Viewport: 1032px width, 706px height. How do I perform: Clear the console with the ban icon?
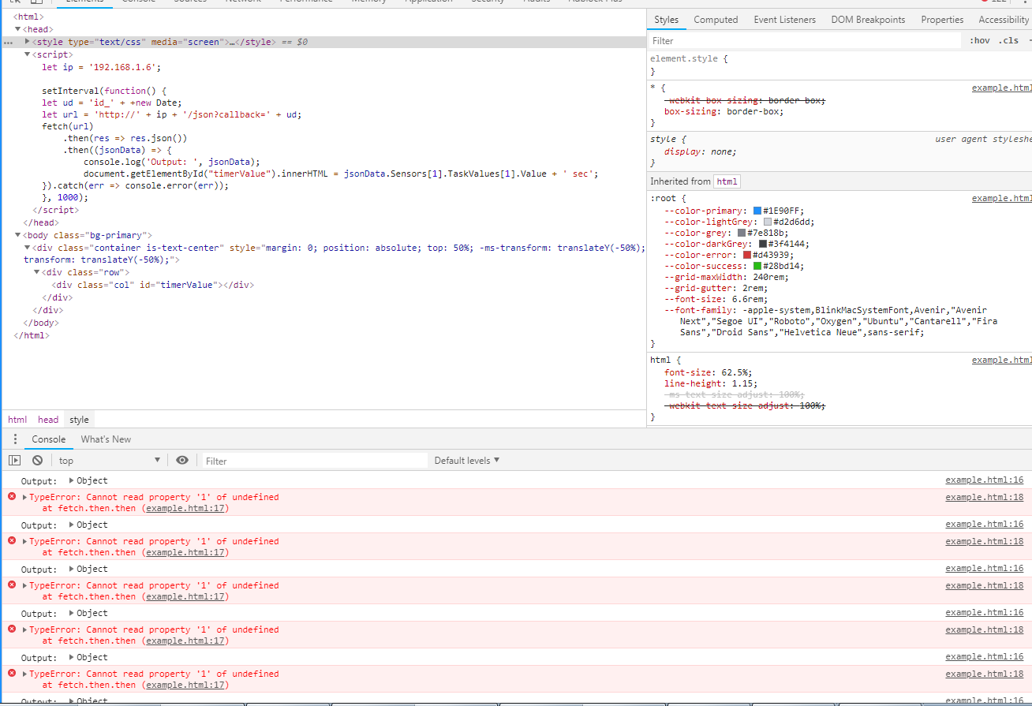click(x=37, y=461)
